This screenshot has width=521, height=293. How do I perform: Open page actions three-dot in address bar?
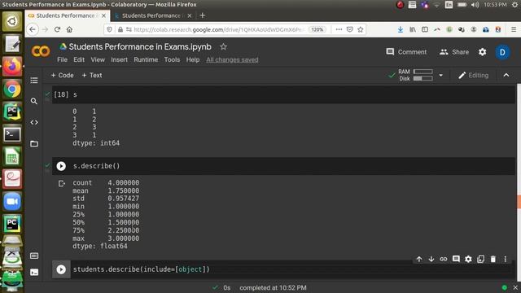pyautogui.click(x=339, y=29)
